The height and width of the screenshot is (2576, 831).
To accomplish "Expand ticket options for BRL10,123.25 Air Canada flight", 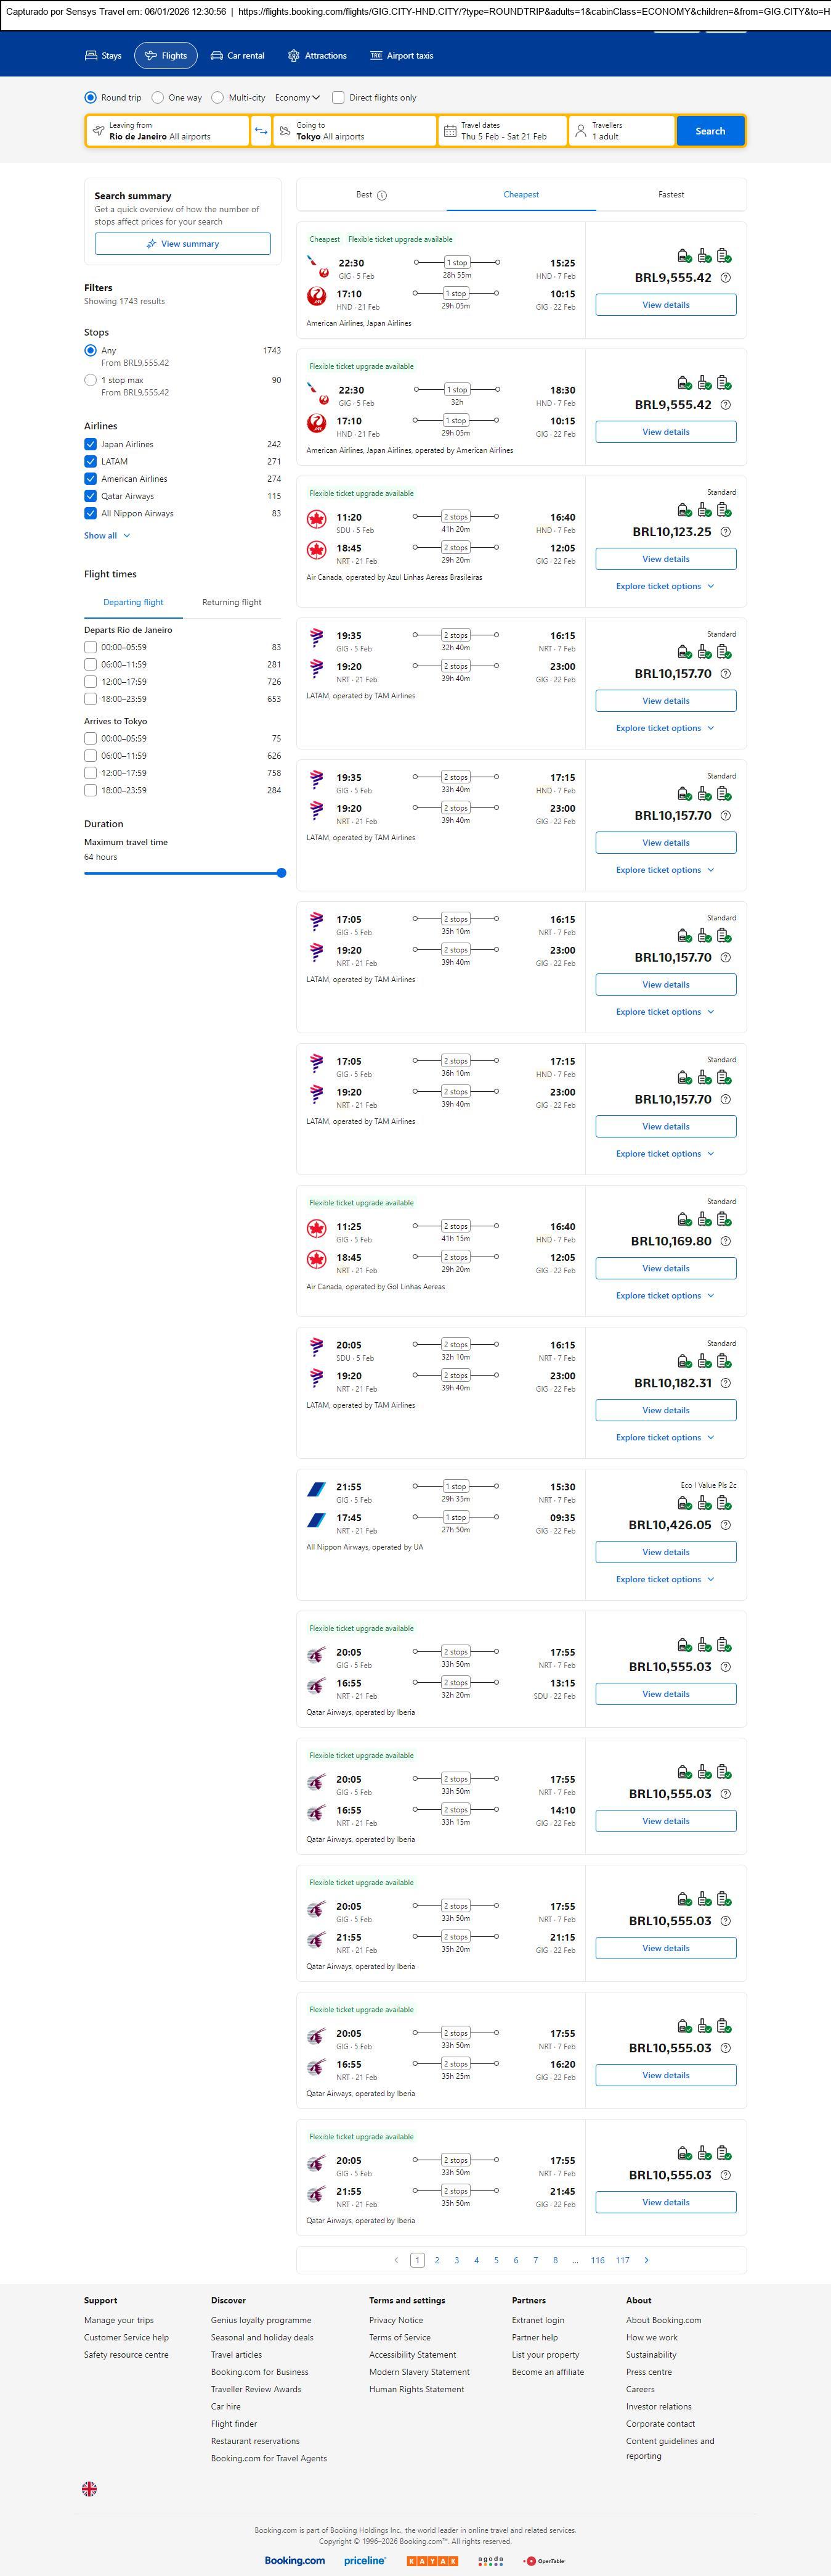I will (x=664, y=587).
